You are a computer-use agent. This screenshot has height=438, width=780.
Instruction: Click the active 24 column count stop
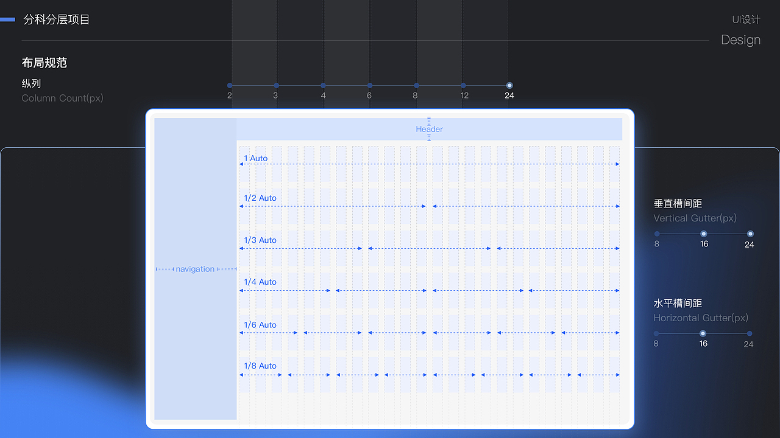[x=509, y=86]
